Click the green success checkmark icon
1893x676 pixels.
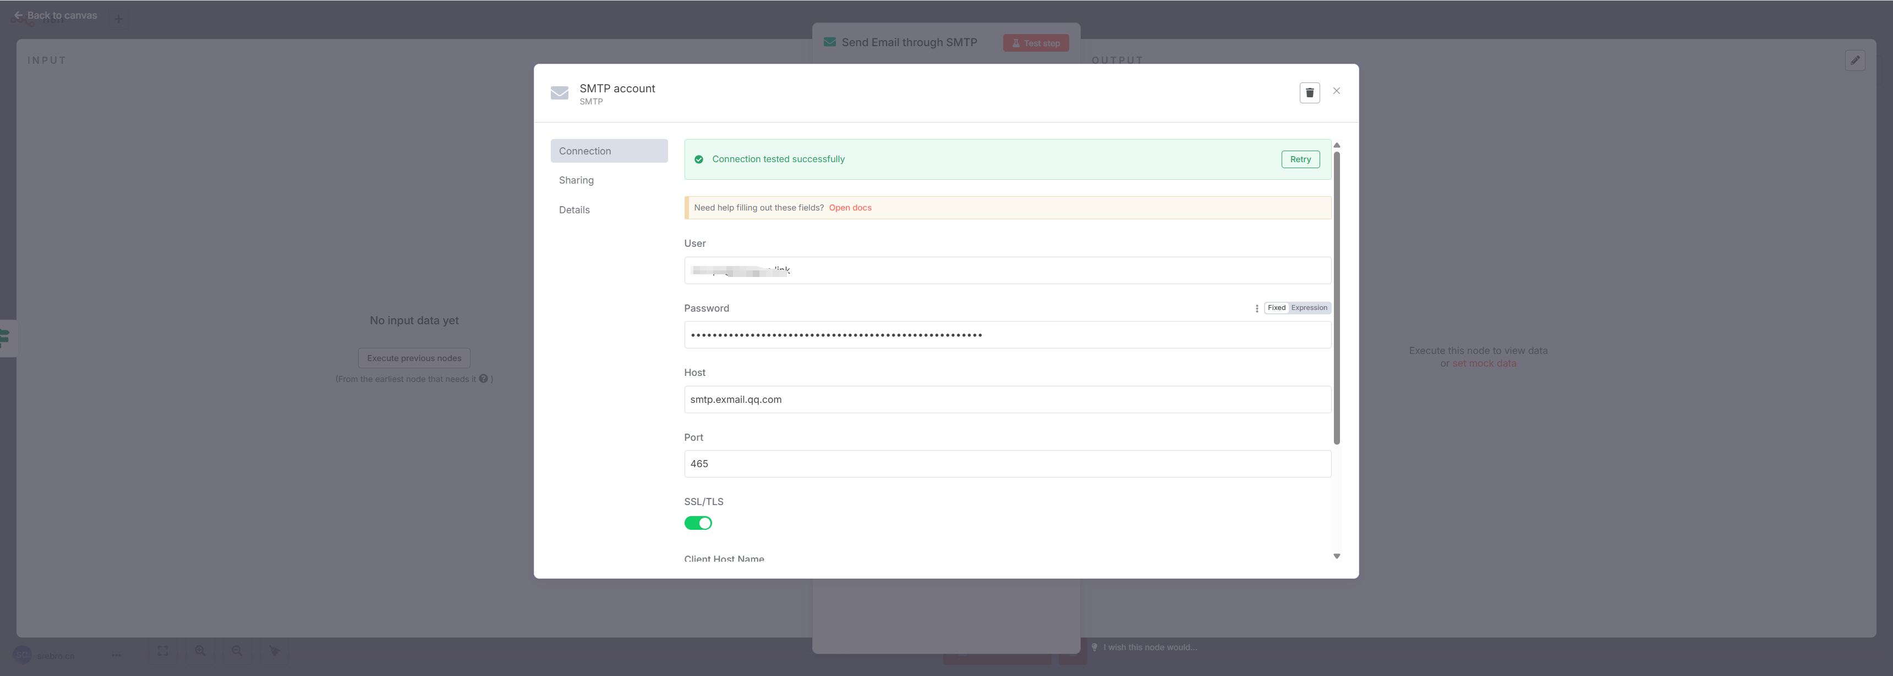coord(698,159)
